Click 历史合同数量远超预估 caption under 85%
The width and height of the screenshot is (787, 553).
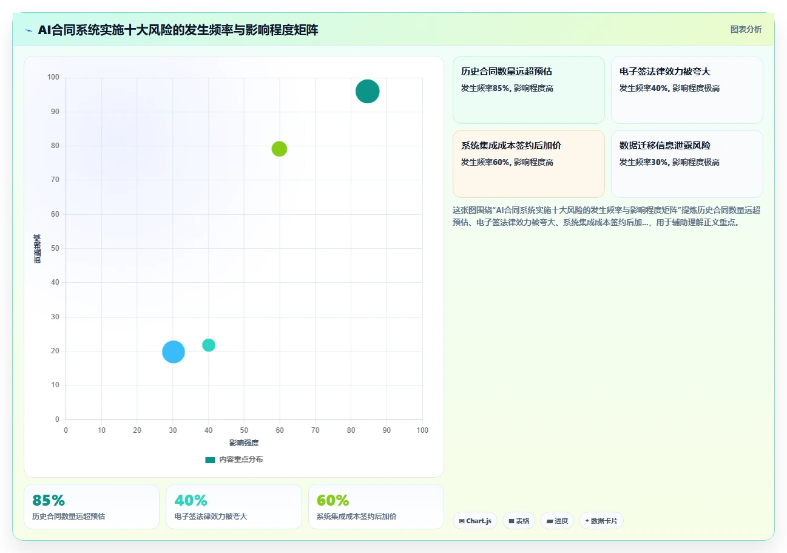(69, 517)
